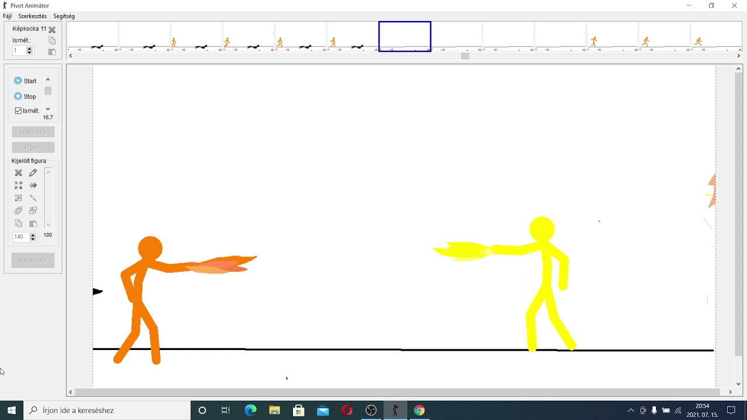Paste frame using the clipboard icon below copy
Screen dimensions: 747x420
[52, 51]
